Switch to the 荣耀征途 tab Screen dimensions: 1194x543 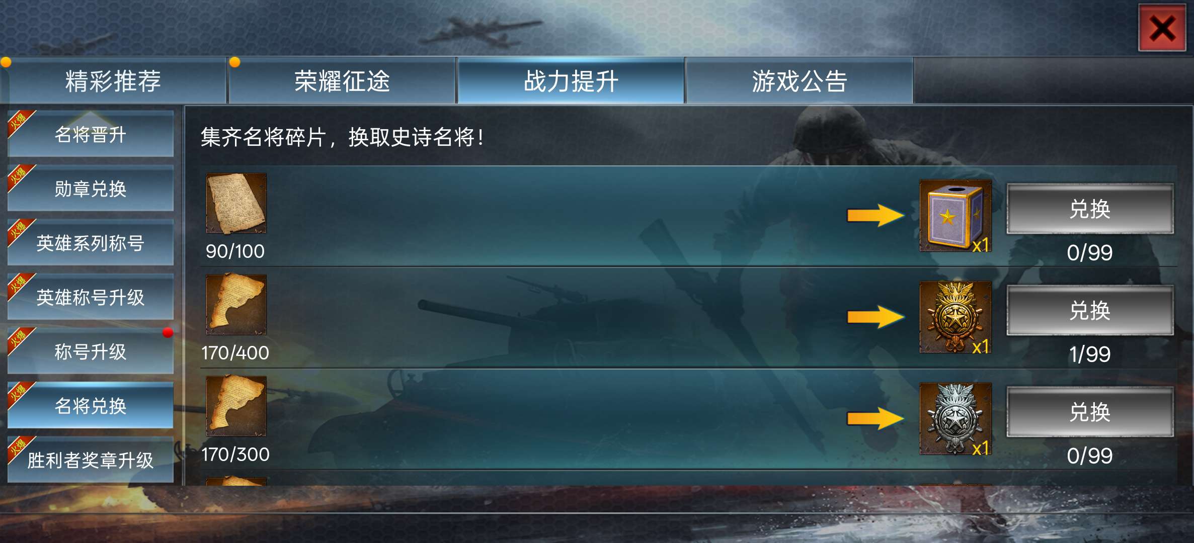pos(342,81)
